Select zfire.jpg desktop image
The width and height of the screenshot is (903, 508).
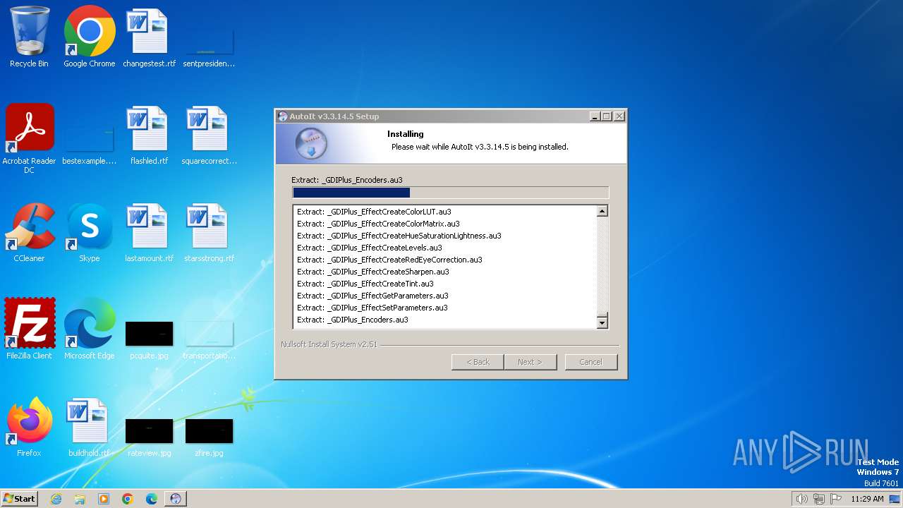point(209,437)
